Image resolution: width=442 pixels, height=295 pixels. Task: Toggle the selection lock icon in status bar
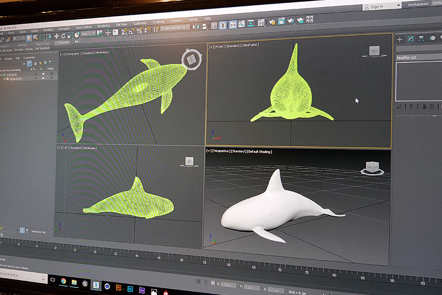click(x=205, y=283)
